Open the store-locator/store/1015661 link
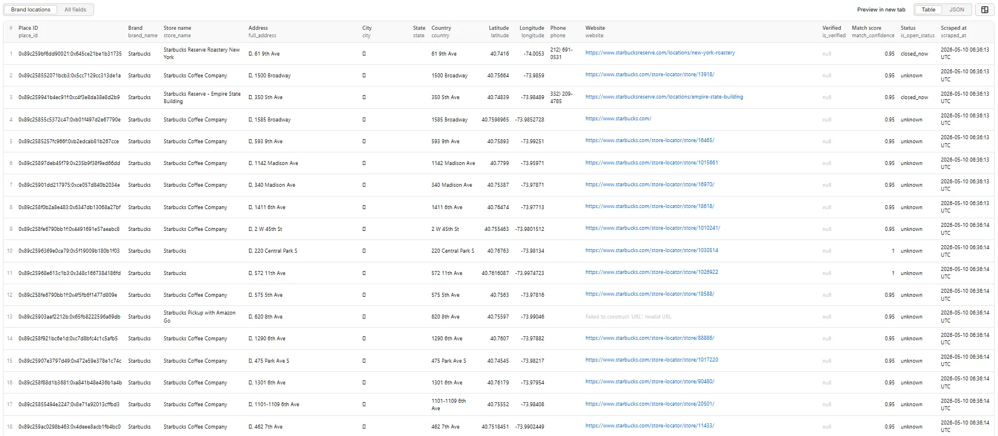Screen dimensions: 998x436 (x=652, y=163)
